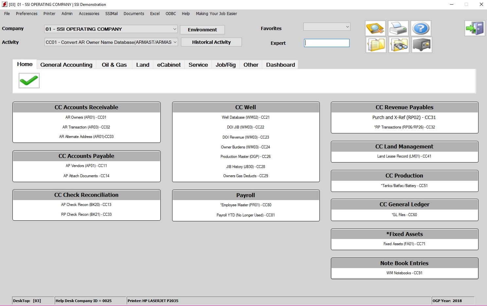Screen dimensions: 487x306
Task: Click into the Expert input field
Action: click(x=327, y=43)
